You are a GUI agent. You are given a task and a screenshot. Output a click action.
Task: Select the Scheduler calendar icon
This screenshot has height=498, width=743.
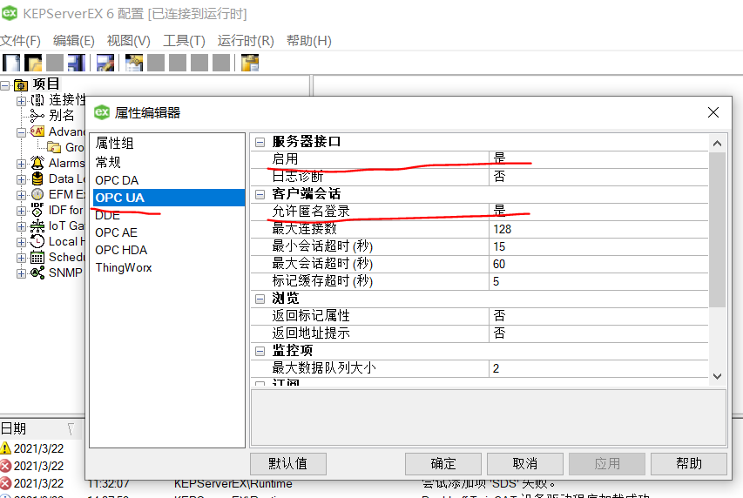37,258
